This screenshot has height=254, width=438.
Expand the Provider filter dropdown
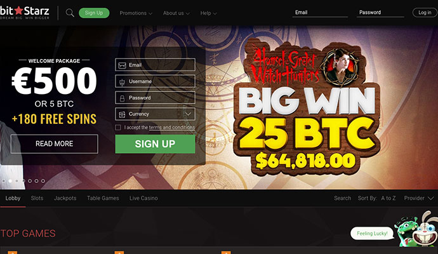(418, 198)
